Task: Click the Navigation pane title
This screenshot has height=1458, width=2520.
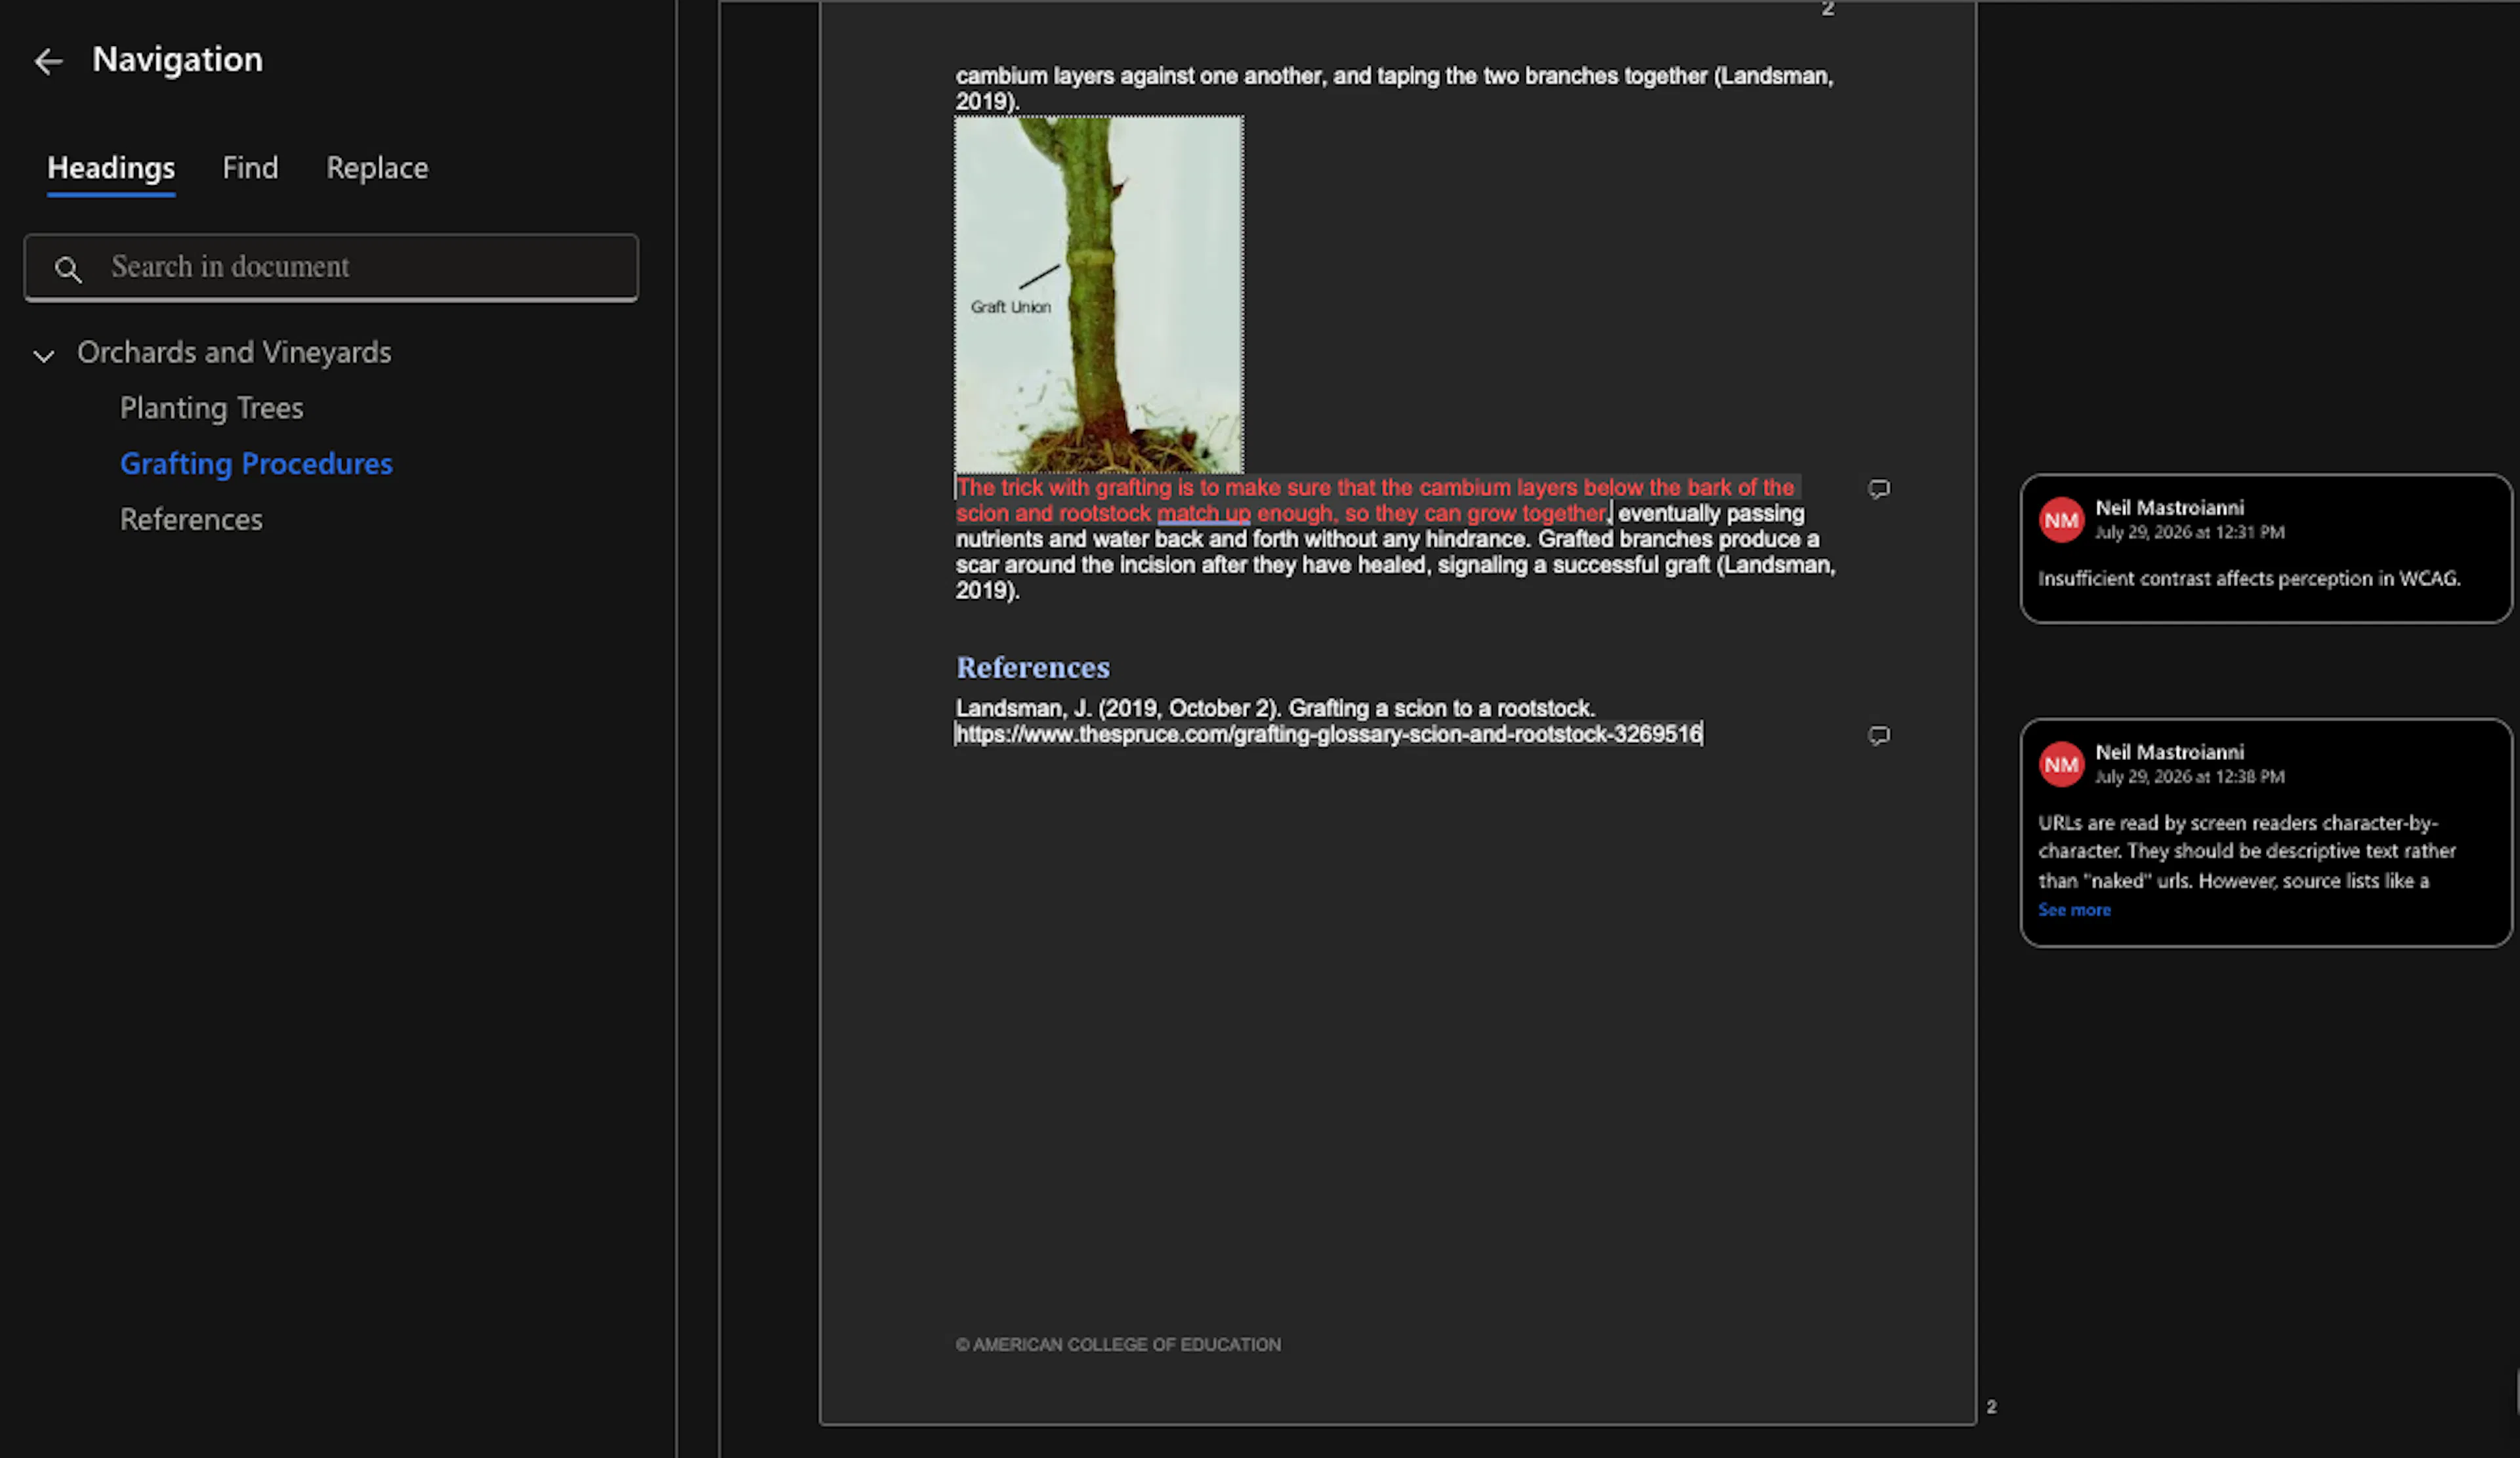Action: pyautogui.click(x=178, y=60)
